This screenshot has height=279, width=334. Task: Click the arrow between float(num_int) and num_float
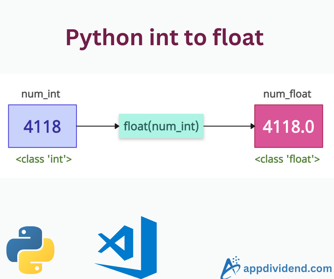tap(229, 126)
